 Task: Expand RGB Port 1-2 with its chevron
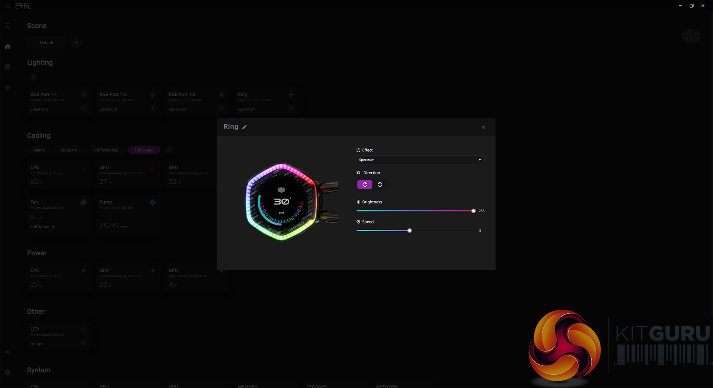153,108
